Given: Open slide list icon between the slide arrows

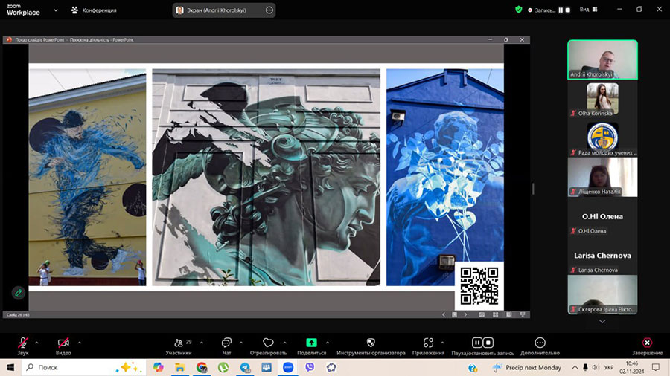Looking at the screenshot, I should pos(454,314).
